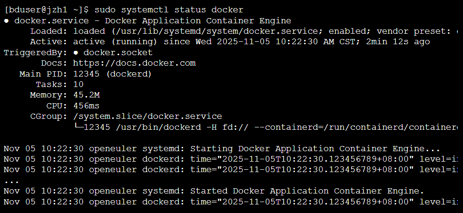Viewport: 463px width, 213px height.
Task: Click the '2min 12s ago' uptime text
Action: [x=398, y=42]
